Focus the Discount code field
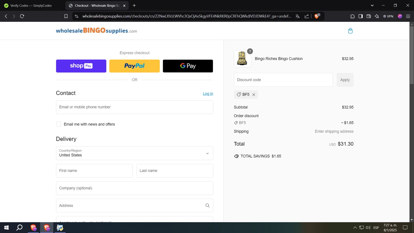 283,80
